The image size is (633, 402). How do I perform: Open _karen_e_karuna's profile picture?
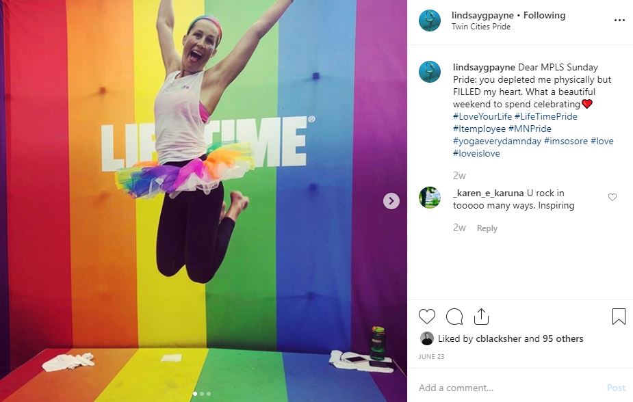point(430,198)
